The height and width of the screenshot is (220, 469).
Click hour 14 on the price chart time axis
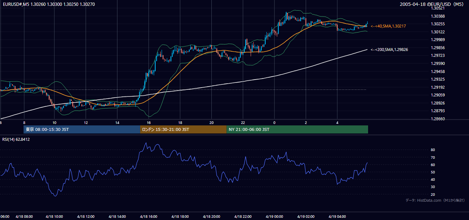click(x=117, y=122)
